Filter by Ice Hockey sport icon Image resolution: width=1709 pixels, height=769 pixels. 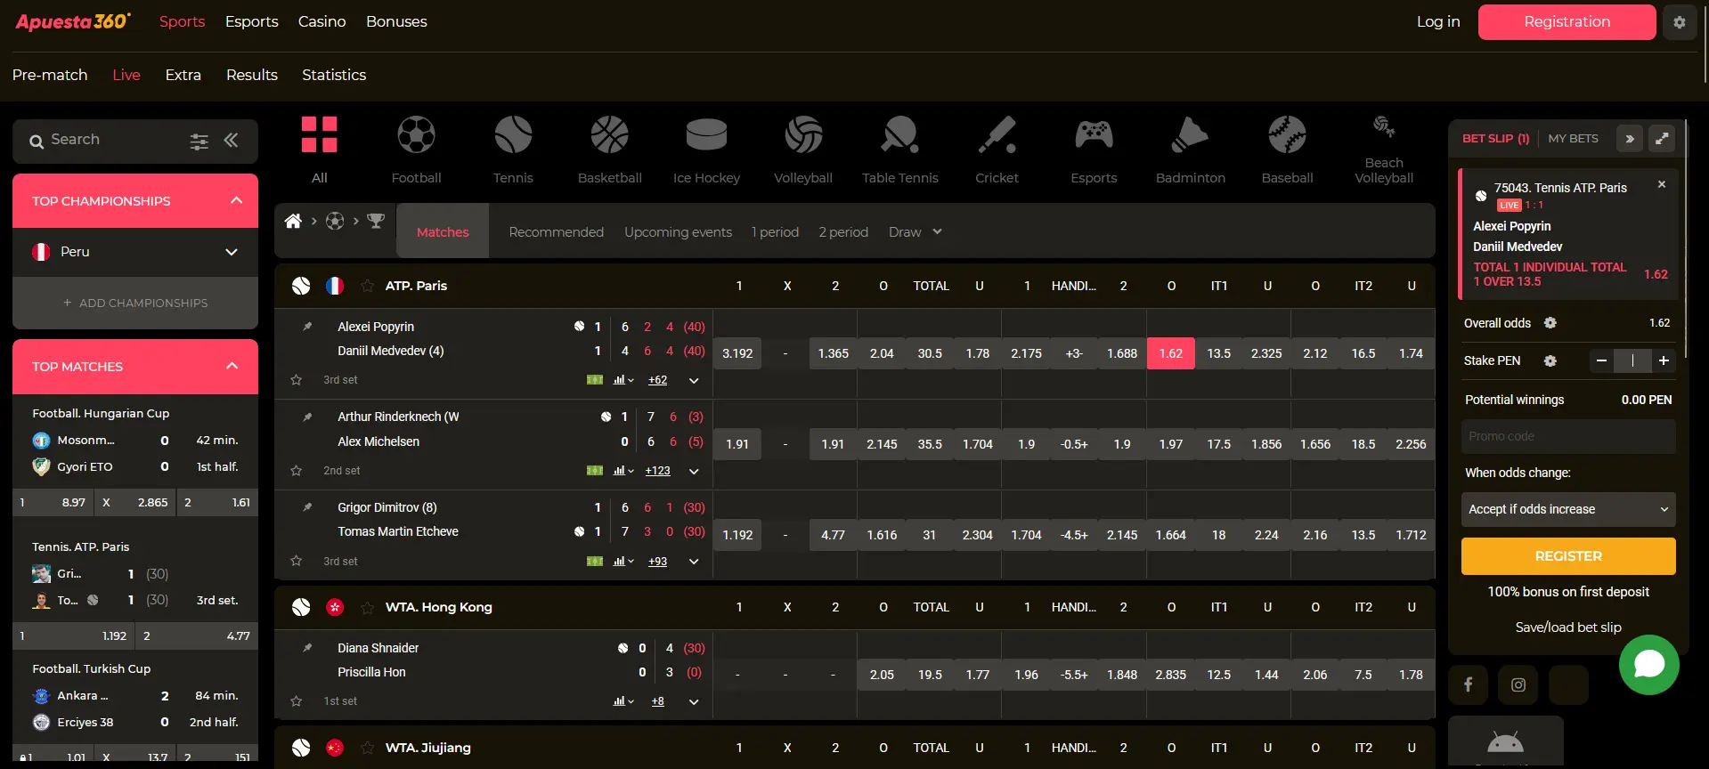[706, 134]
